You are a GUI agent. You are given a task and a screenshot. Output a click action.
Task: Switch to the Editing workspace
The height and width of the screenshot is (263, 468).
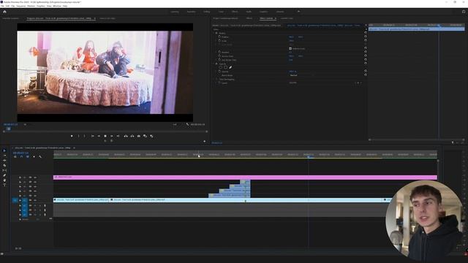[206, 12]
